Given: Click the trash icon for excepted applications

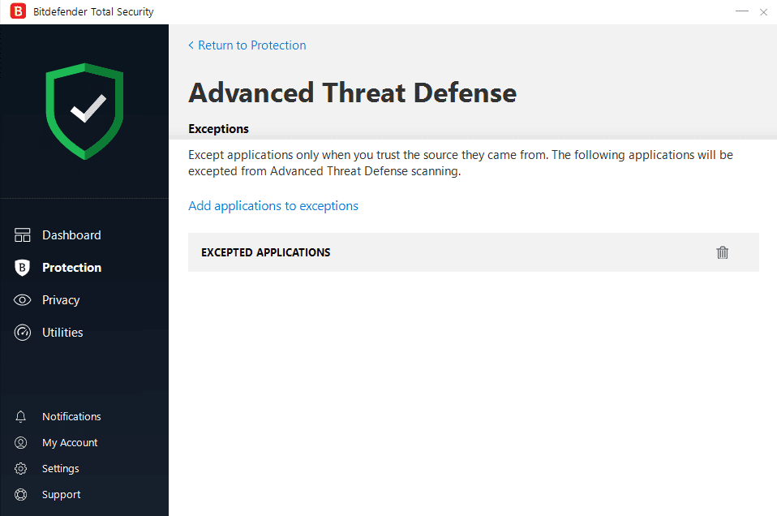Looking at the screenshot, I should [x=723, y=252].
